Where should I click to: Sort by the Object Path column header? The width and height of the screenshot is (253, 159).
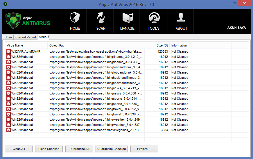(x=96, y=45)
